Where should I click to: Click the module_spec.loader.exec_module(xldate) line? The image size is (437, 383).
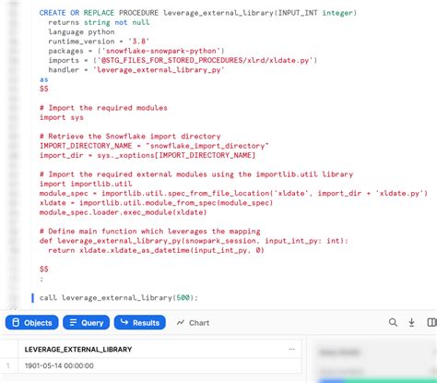pos(123,212)
